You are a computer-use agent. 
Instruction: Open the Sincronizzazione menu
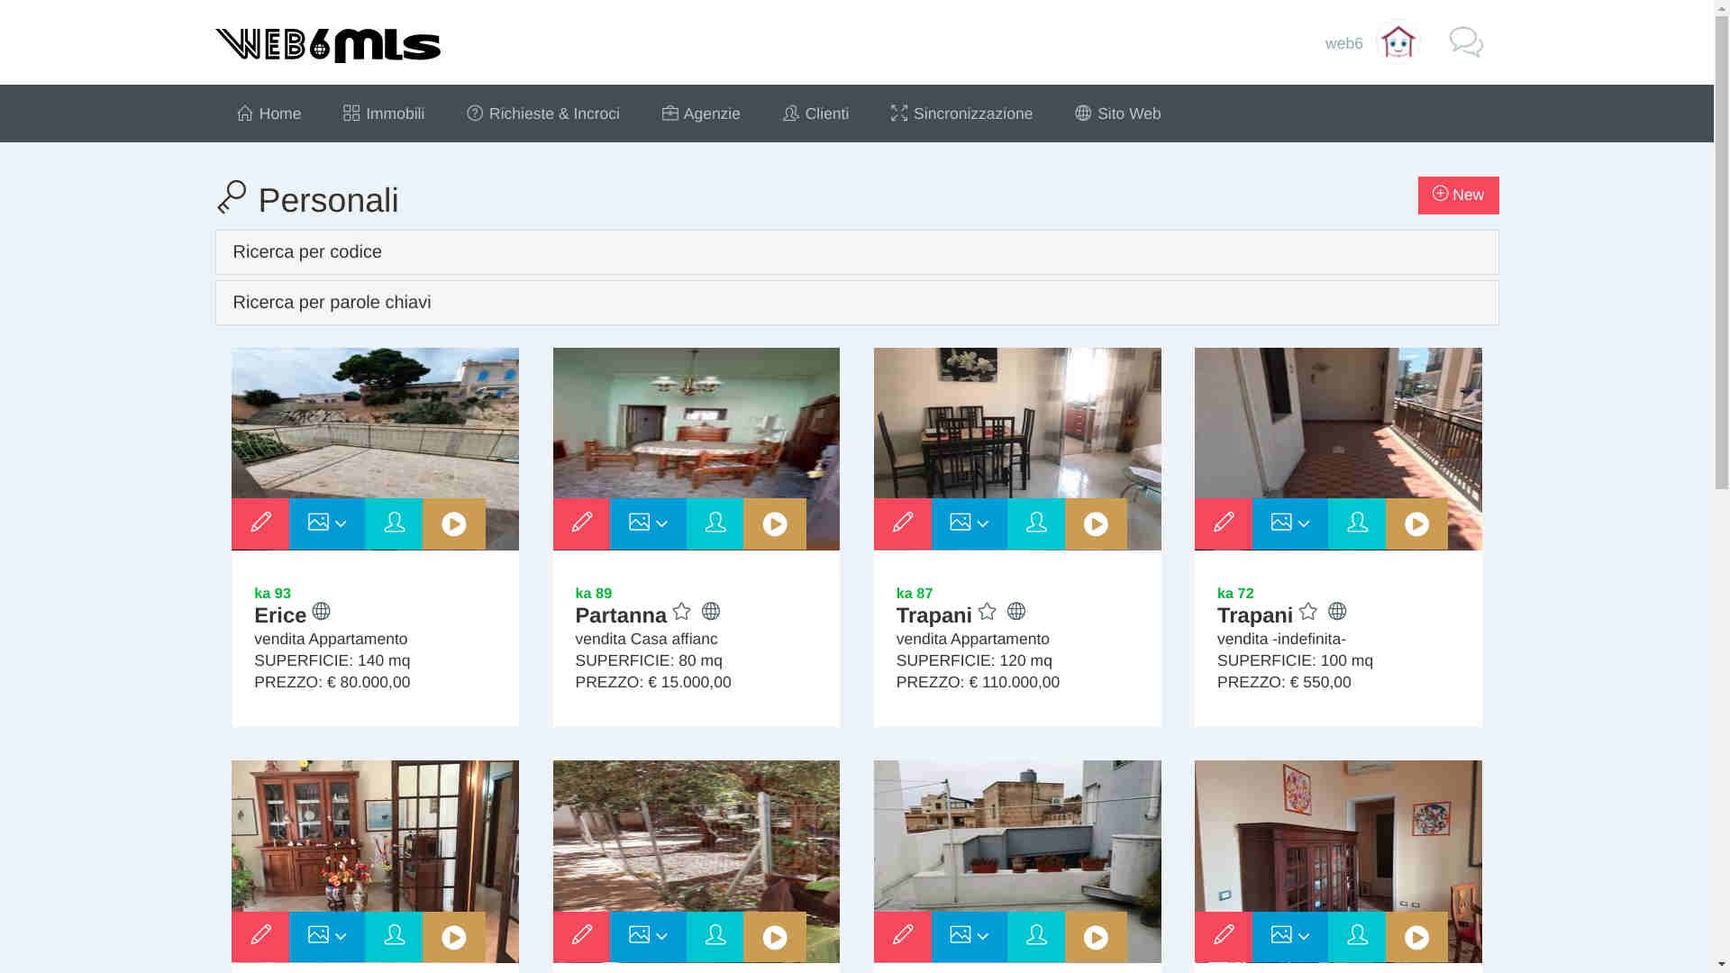(x=961, y=114)
